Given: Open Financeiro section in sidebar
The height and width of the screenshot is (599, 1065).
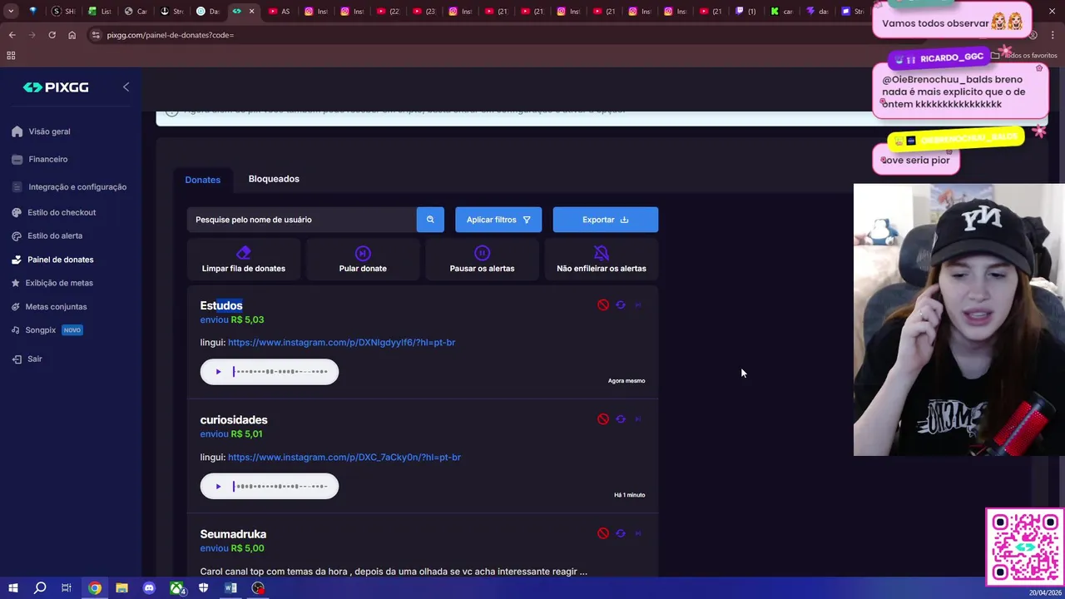Looking at the screenshot, I should tap(47, 159).
